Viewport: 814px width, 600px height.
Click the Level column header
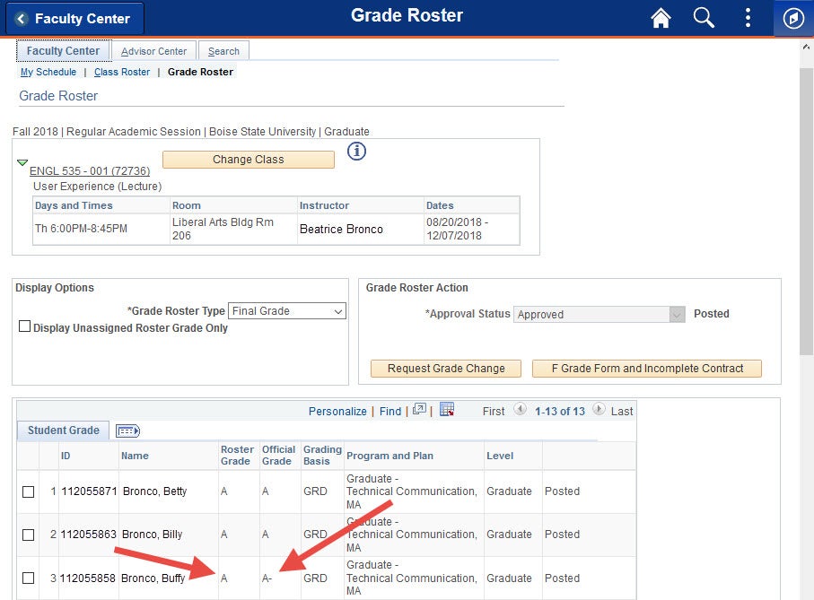point(500,456)
